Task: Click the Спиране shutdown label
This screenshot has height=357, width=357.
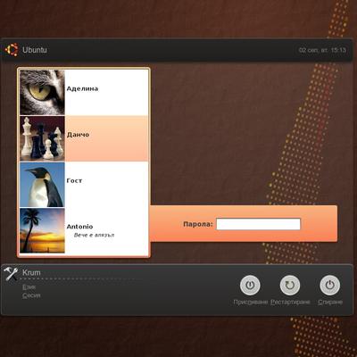Action: click(x=330, y=303)
